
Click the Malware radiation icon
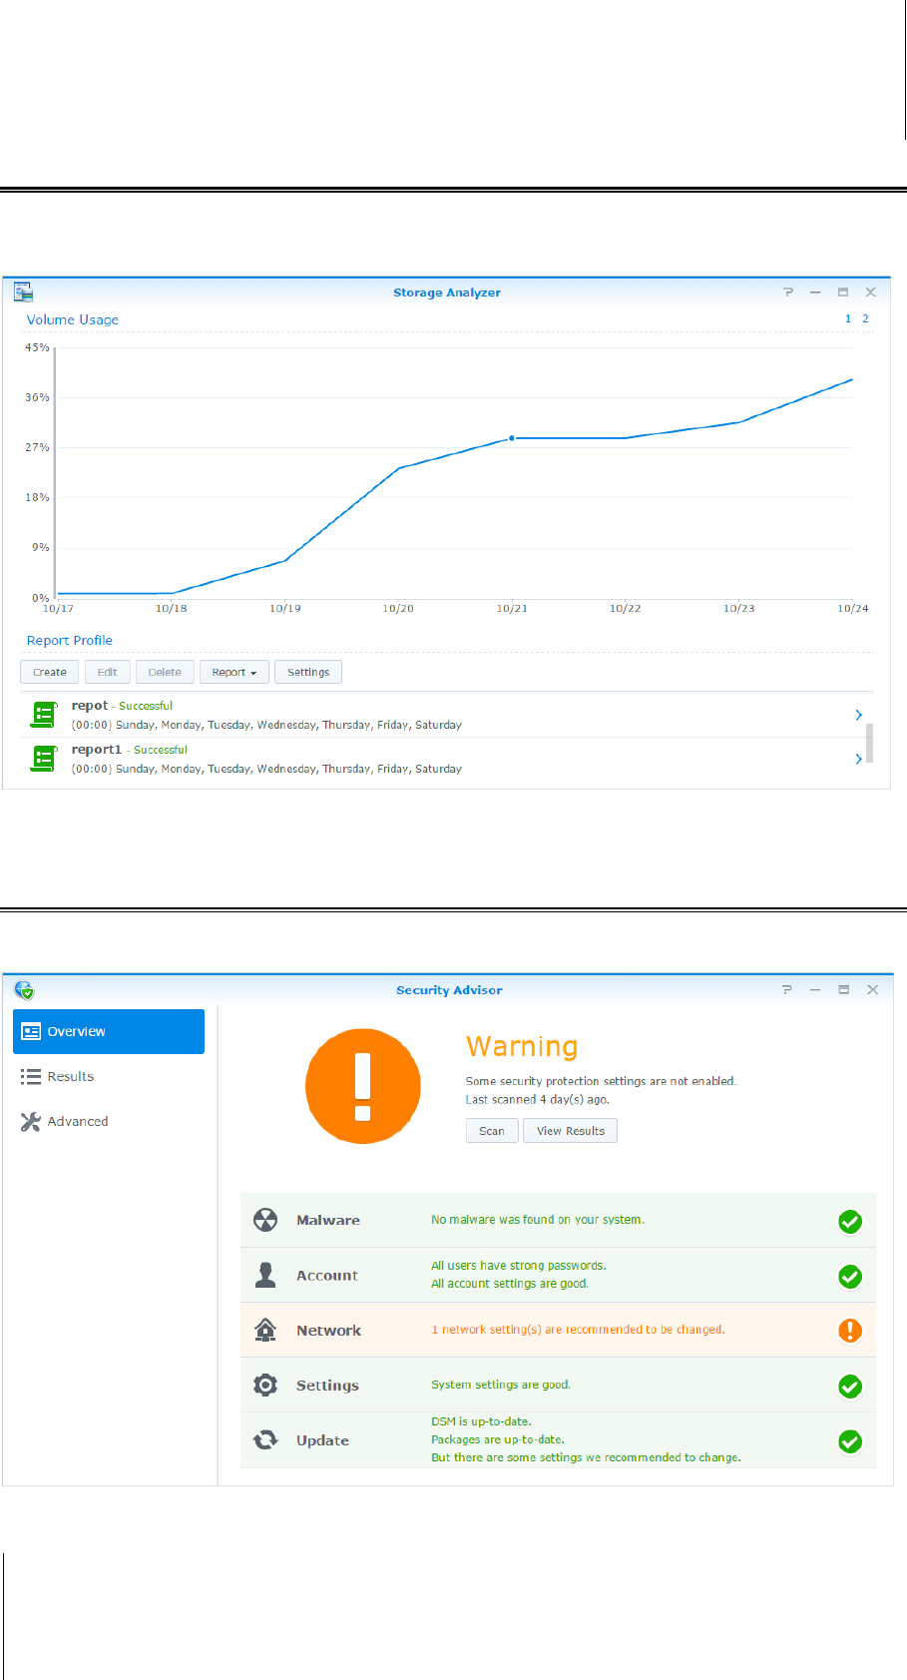[265, 1220]
